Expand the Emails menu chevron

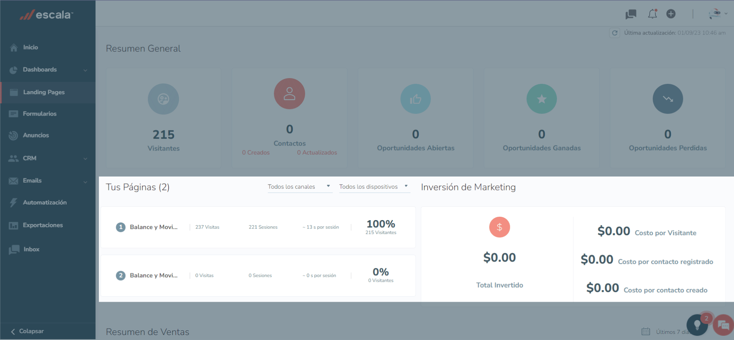[x=85, y=181]
